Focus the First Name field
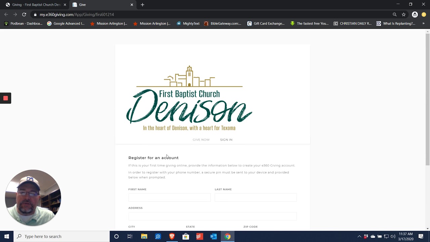The image size is (430, 242). [x=169, y=197]
